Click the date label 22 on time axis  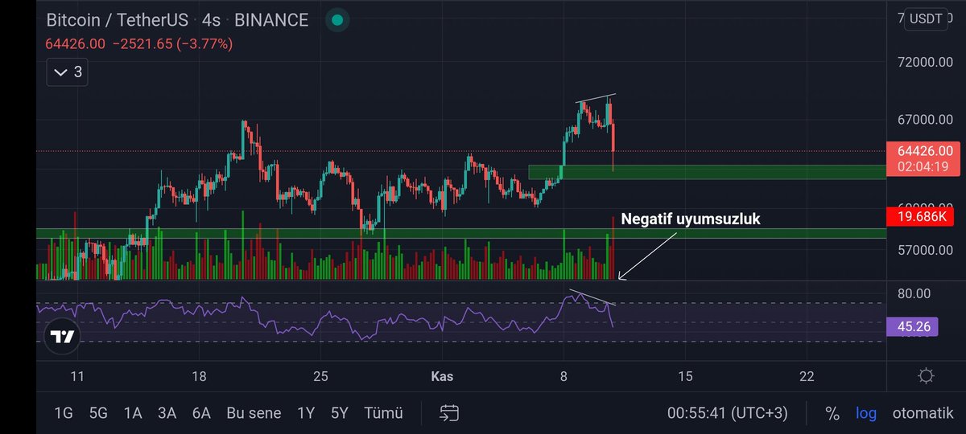click(x=807, y=376)
